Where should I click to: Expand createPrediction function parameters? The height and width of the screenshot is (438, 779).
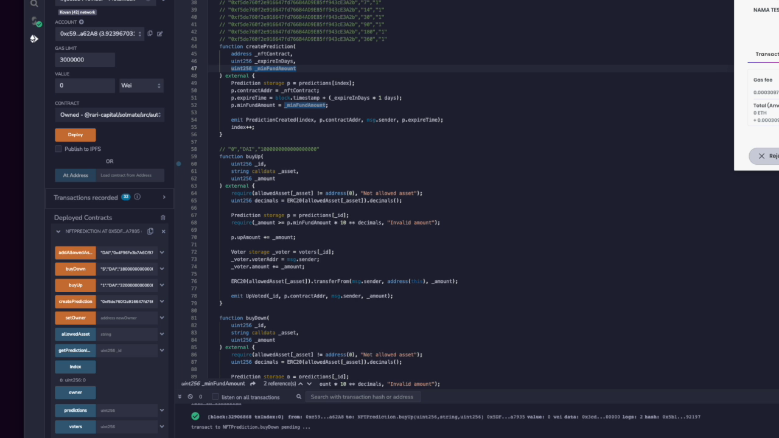coord(162,302)
